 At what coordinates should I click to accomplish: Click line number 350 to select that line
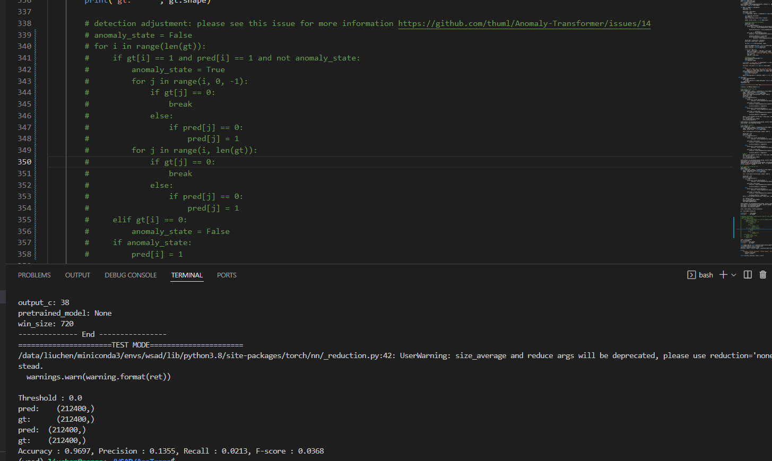[x=24, y=161]
